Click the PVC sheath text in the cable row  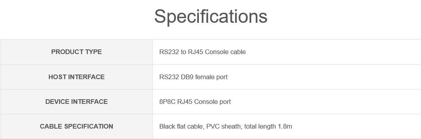[x=224, y=126]
